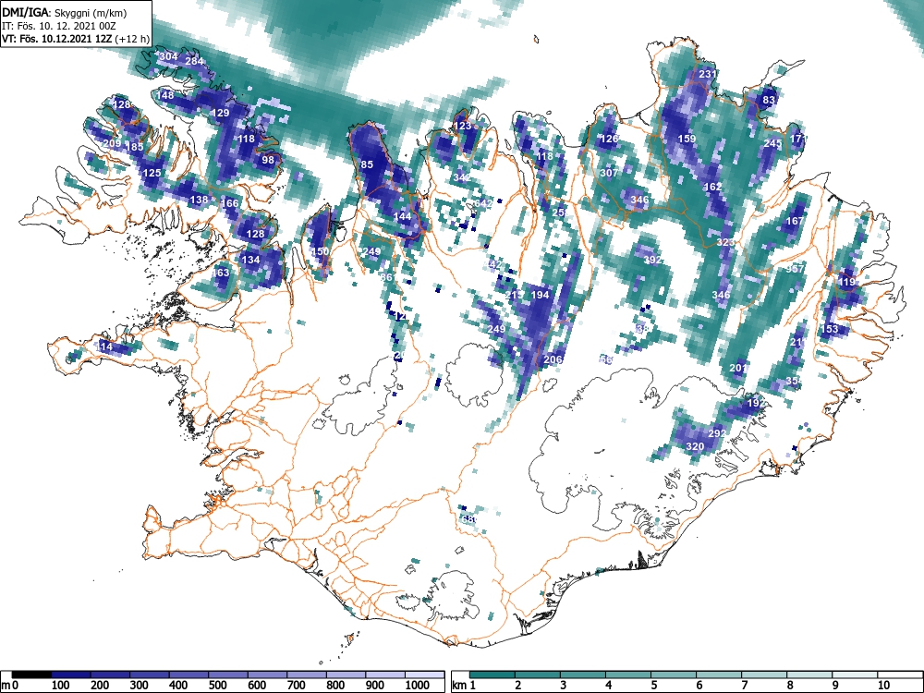This screenshot has height=693, width=924.
Task: Click the visibility value 166 on the map
Action: pos(230,203)
